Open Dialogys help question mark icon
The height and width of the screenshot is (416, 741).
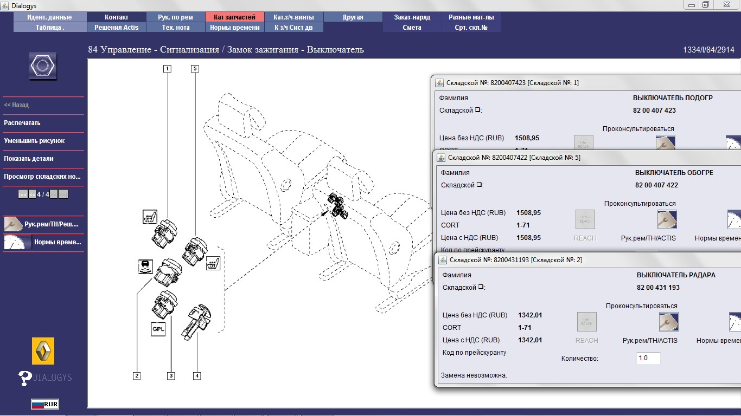[x=24, y=378]
